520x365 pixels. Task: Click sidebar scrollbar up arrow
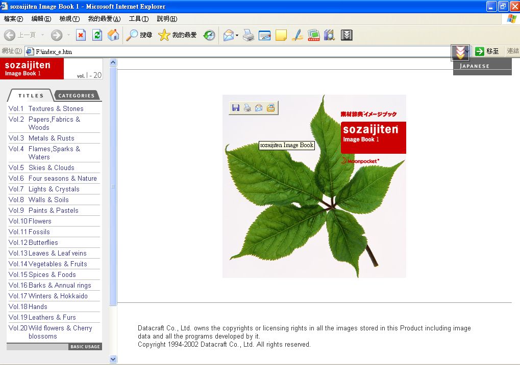pyautogui.click(x=113, y=62)
